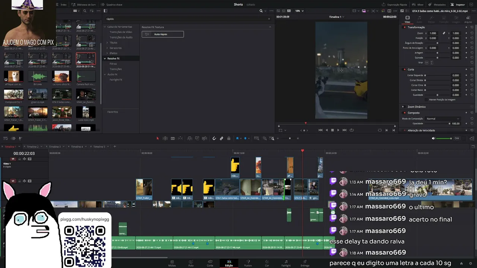Viewport: 477px width, 268px height.
Task: Enable loop playback in viewer
Action: tap(351, 130)
